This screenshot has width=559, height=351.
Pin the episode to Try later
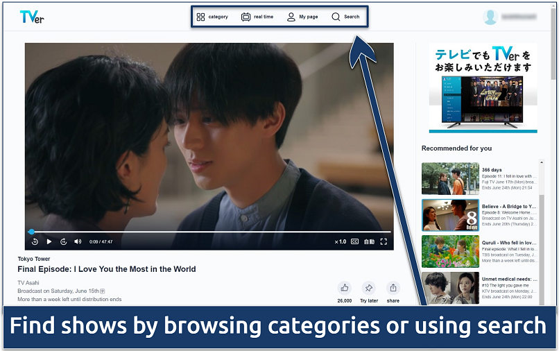(369, 288)
